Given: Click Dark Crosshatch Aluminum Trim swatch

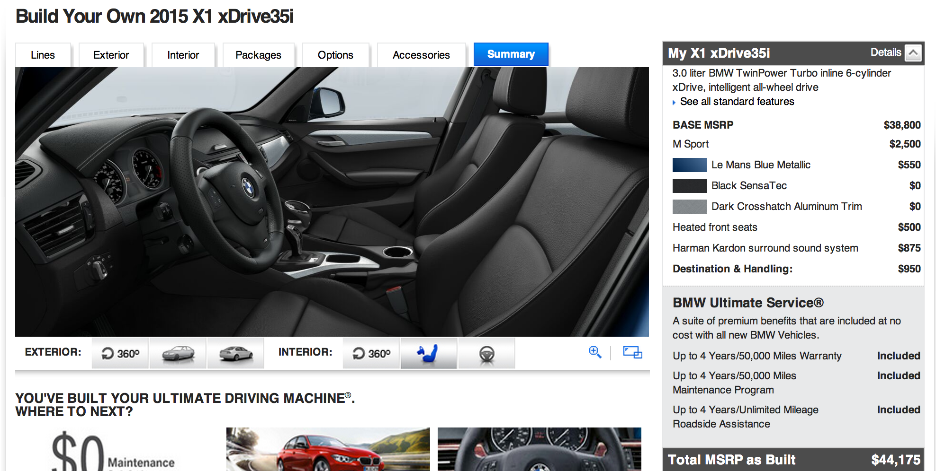Looking at the screenshot, I should (690, 207).
